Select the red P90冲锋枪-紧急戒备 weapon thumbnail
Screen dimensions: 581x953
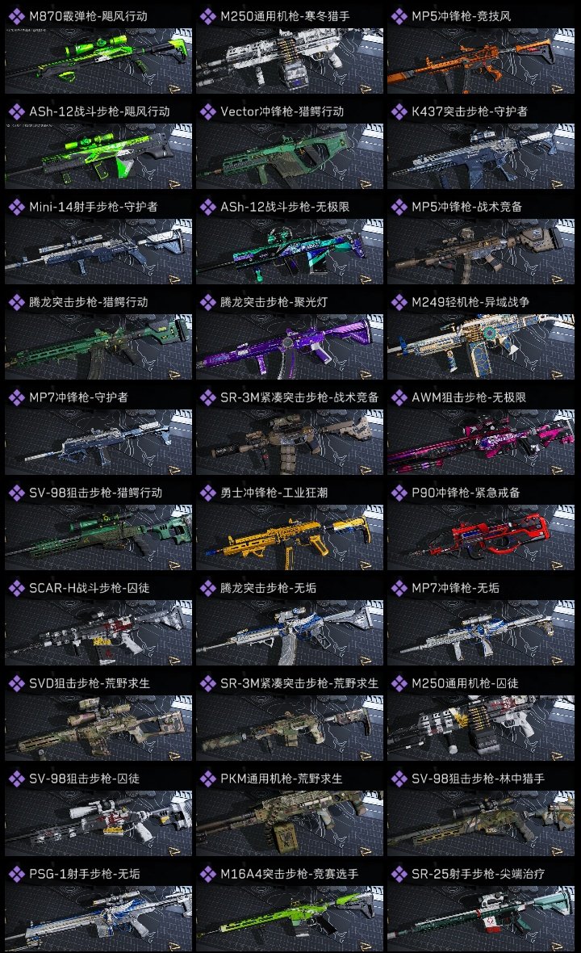point(481,537)
